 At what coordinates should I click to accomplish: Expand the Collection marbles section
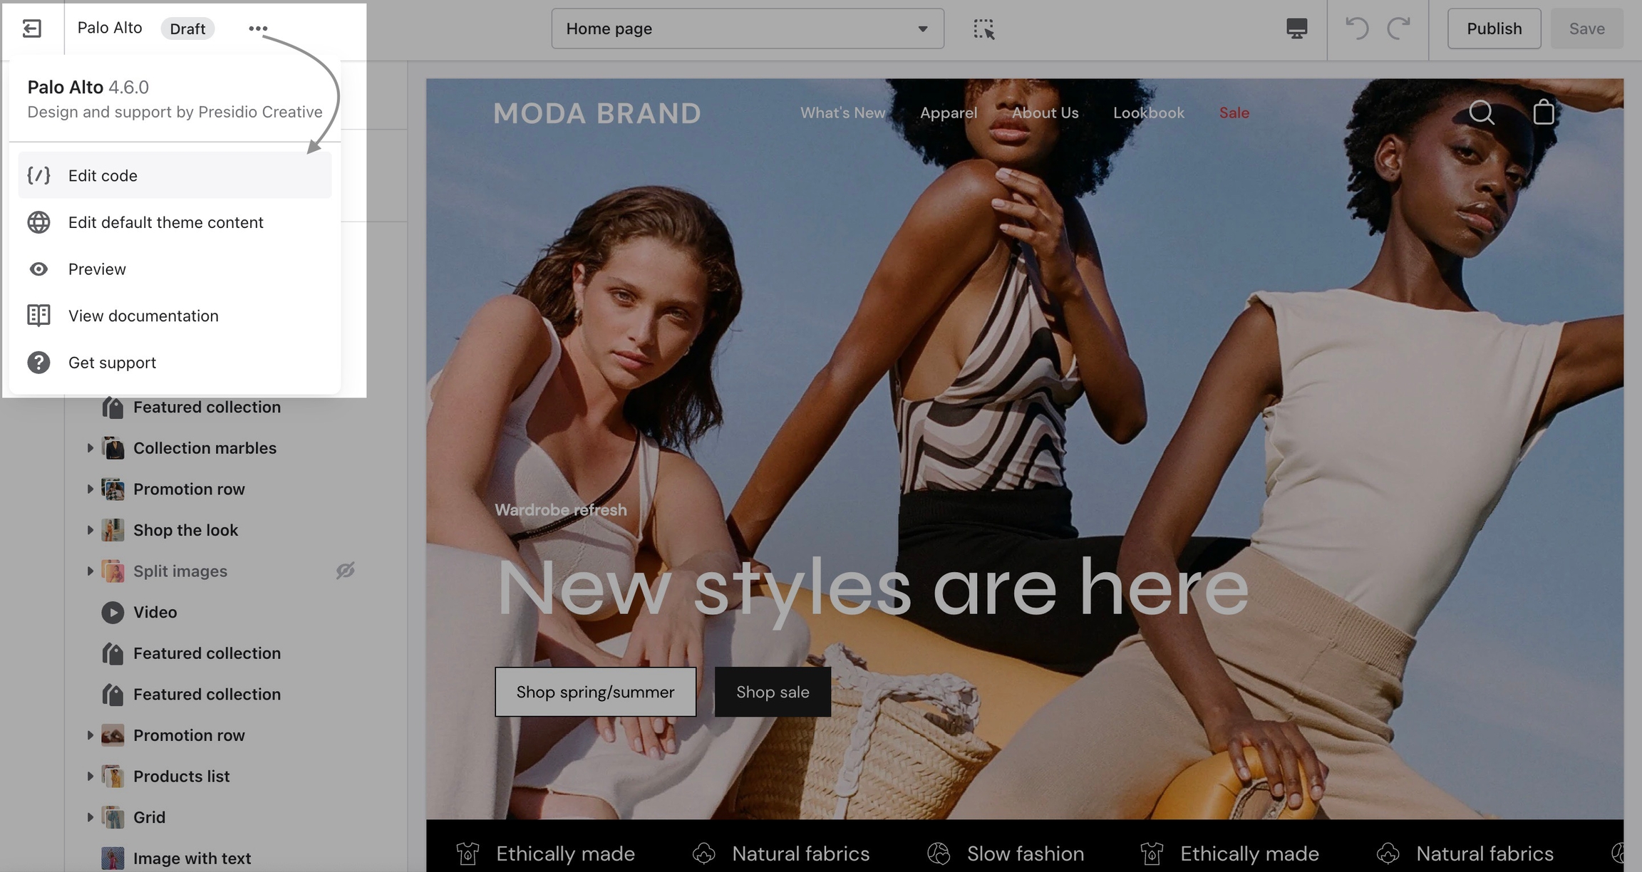click(x=91, y=448)
